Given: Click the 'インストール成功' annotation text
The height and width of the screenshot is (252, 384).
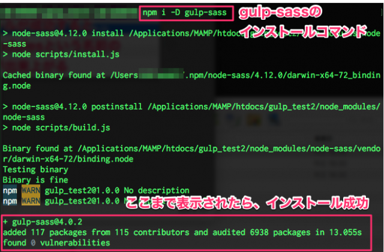Looking at the screenshot, I should click(317, 202).
